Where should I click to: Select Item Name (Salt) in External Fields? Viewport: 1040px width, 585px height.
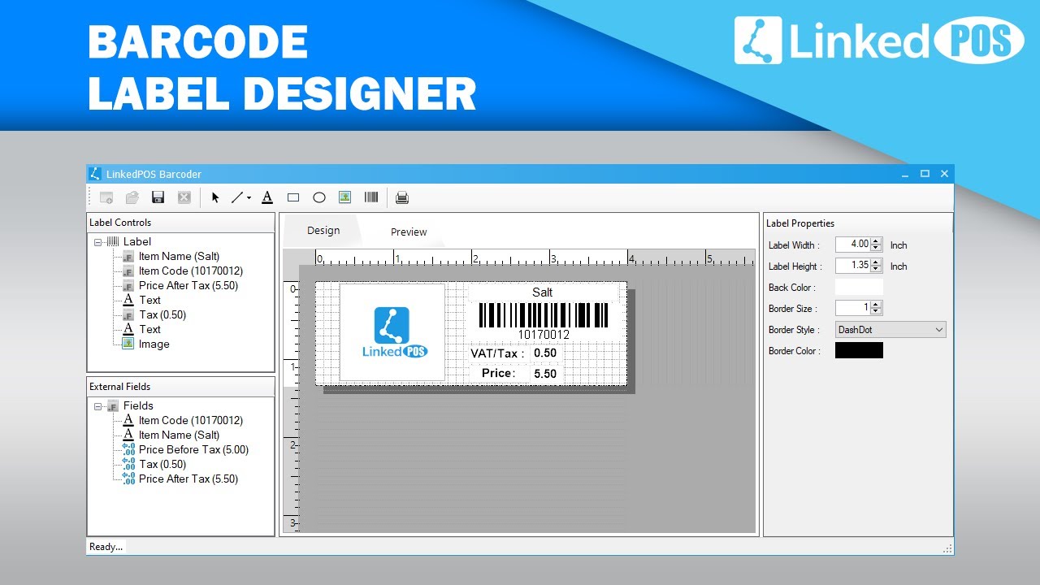point(179,435)
